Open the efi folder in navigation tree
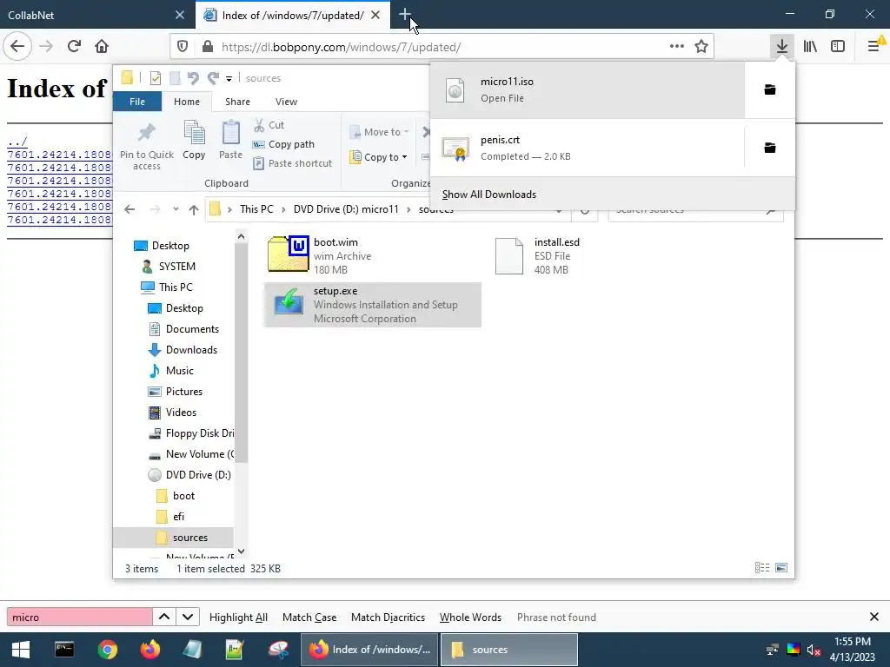The height and width of the screenshot is (667, 890). pyautogui.click(x=178, y=517)
